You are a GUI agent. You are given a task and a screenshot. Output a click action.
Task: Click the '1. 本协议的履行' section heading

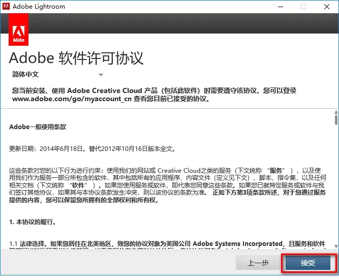[x=33, y=222]
